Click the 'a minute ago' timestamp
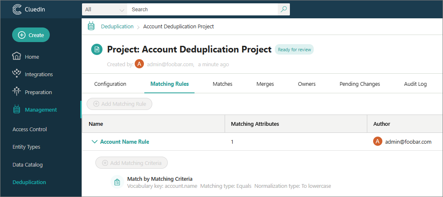The width and height of the screenshot is (443, 197). 213,64
